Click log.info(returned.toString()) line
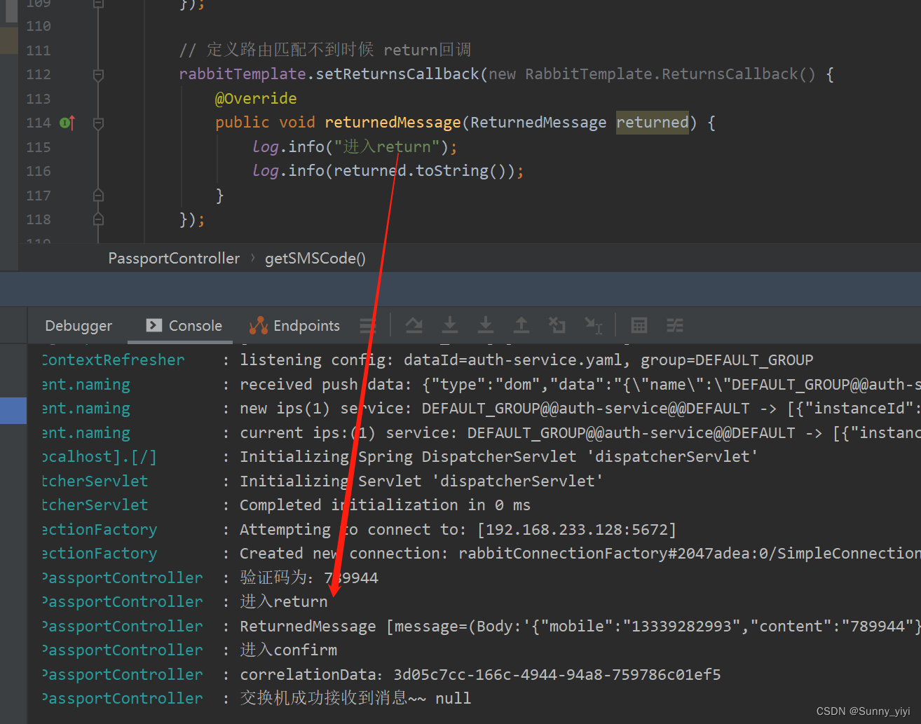The height and width of the screenshot is (724, 921). (x=388, y=171)
